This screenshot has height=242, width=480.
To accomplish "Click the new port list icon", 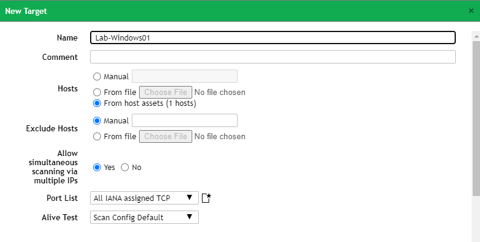I will click(206, 198).
